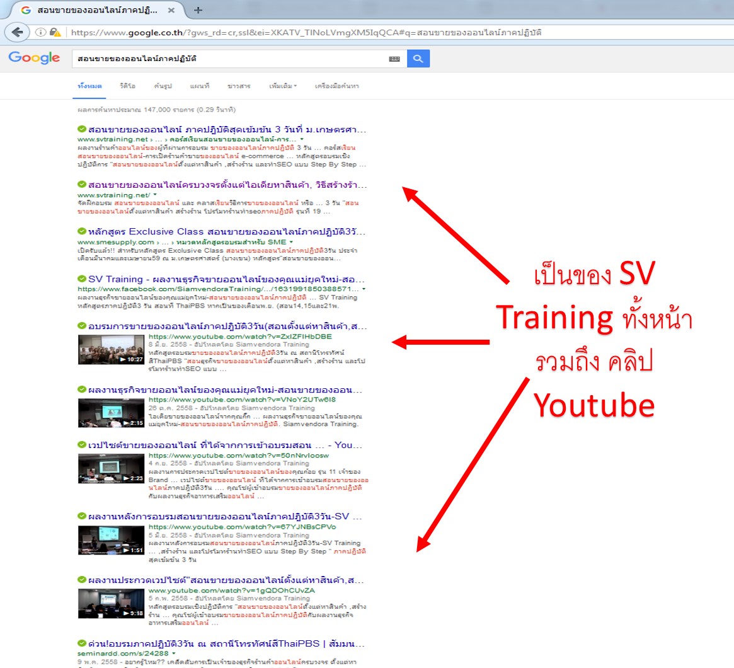Click the 10:27 video thumbnail
Image resolution: width=734 pixels, height=668 pixels.
point(111,349)
